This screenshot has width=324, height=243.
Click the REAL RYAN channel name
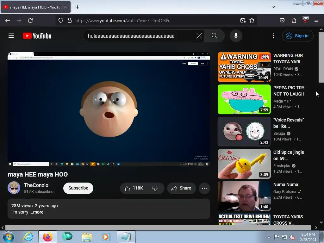(x=283, y=69)
